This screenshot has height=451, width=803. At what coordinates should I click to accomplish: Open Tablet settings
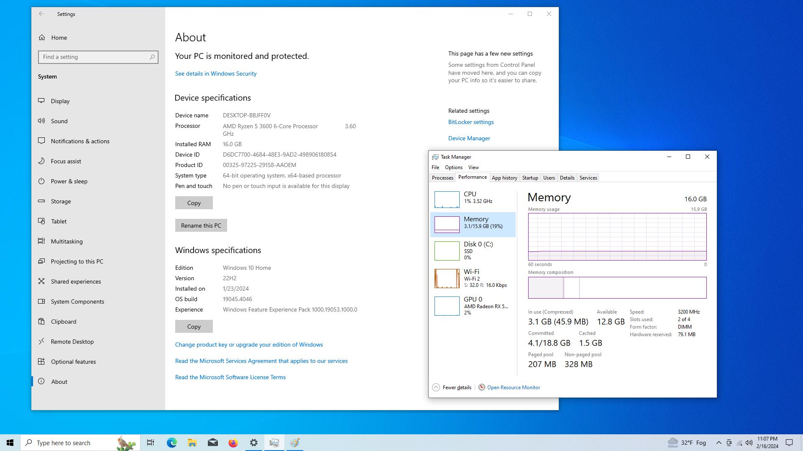point(98,221)
